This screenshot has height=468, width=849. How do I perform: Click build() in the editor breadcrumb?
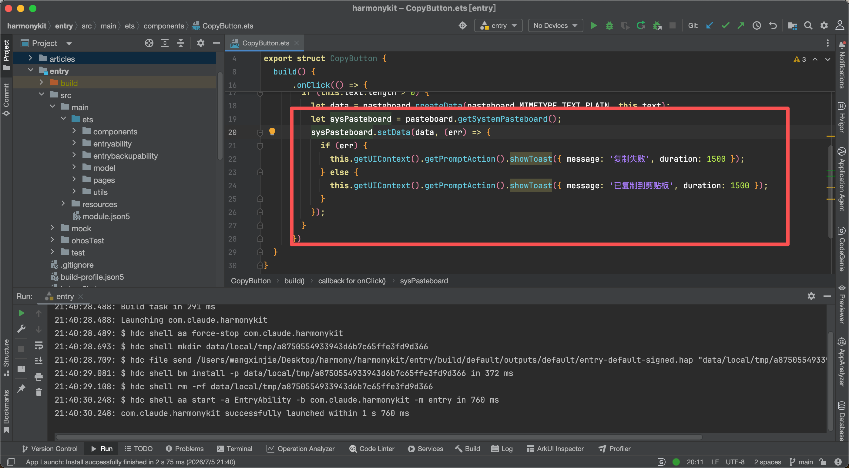pos(294,281)
